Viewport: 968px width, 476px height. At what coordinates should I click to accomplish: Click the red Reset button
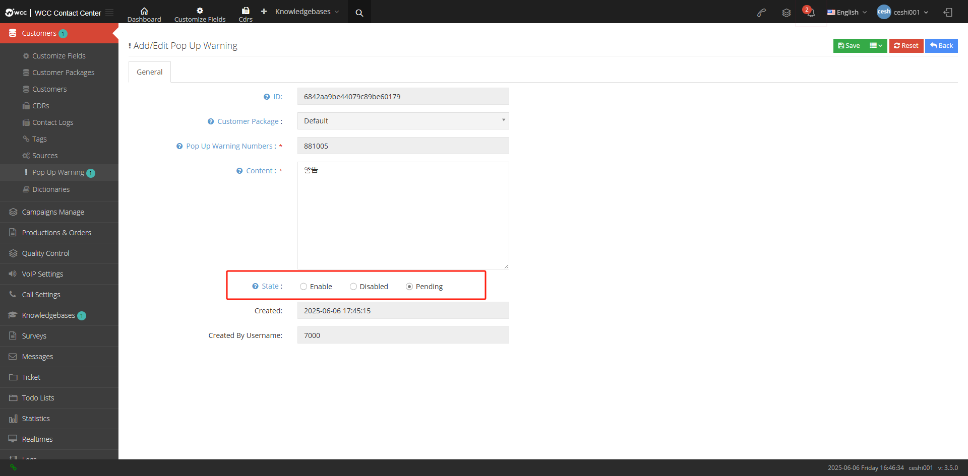(906, 46)
